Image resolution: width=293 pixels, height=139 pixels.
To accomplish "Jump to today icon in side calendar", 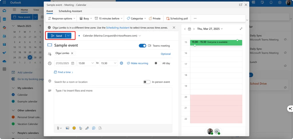I will [189, 29].
